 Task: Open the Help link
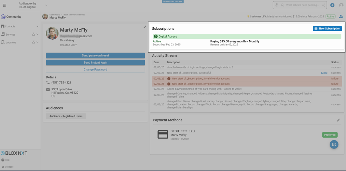point(5,160)
